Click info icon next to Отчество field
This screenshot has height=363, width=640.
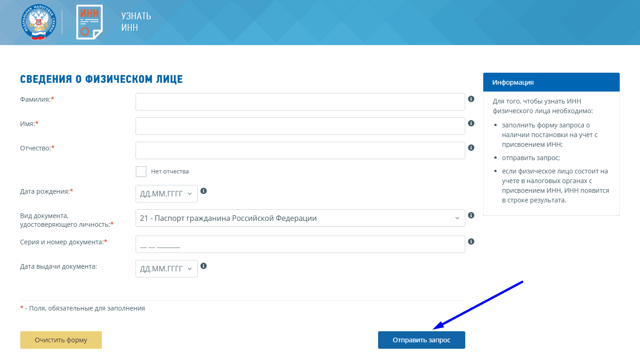click(x=471, y=148)
